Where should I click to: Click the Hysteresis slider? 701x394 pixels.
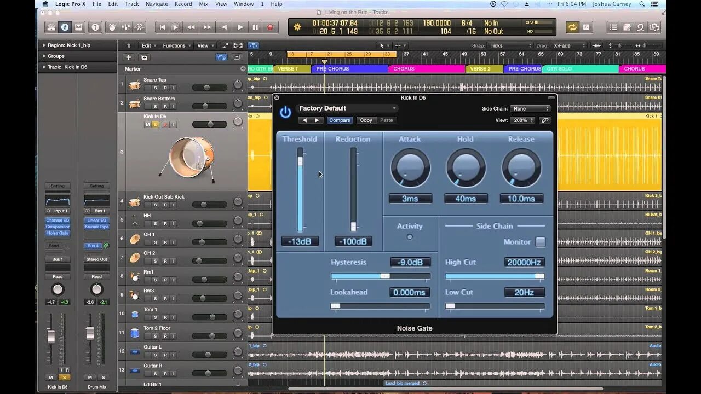click(x=381, y=276)
